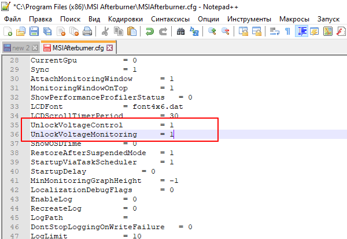The image size is (347, 239).
Task: Click the MinMonitoringGraphHeight line
Action: pyautogui.click(x=104, y=181)
